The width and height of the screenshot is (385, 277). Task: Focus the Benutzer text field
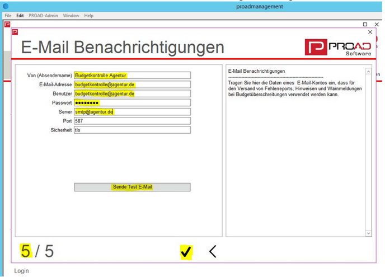pyautogui.click(x=132, y=93)
